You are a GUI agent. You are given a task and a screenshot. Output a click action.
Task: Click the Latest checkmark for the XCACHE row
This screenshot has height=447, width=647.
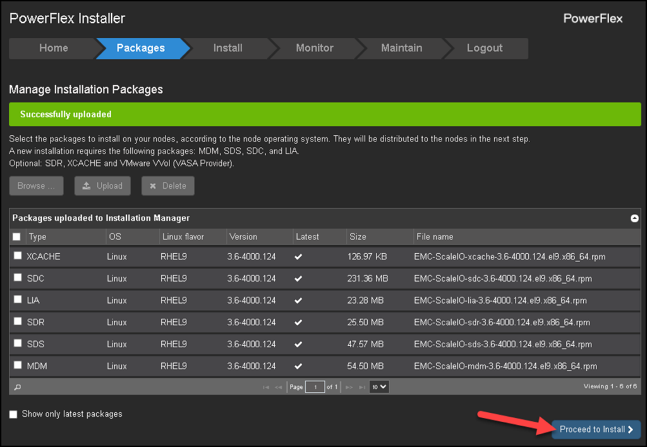point(298,256)
